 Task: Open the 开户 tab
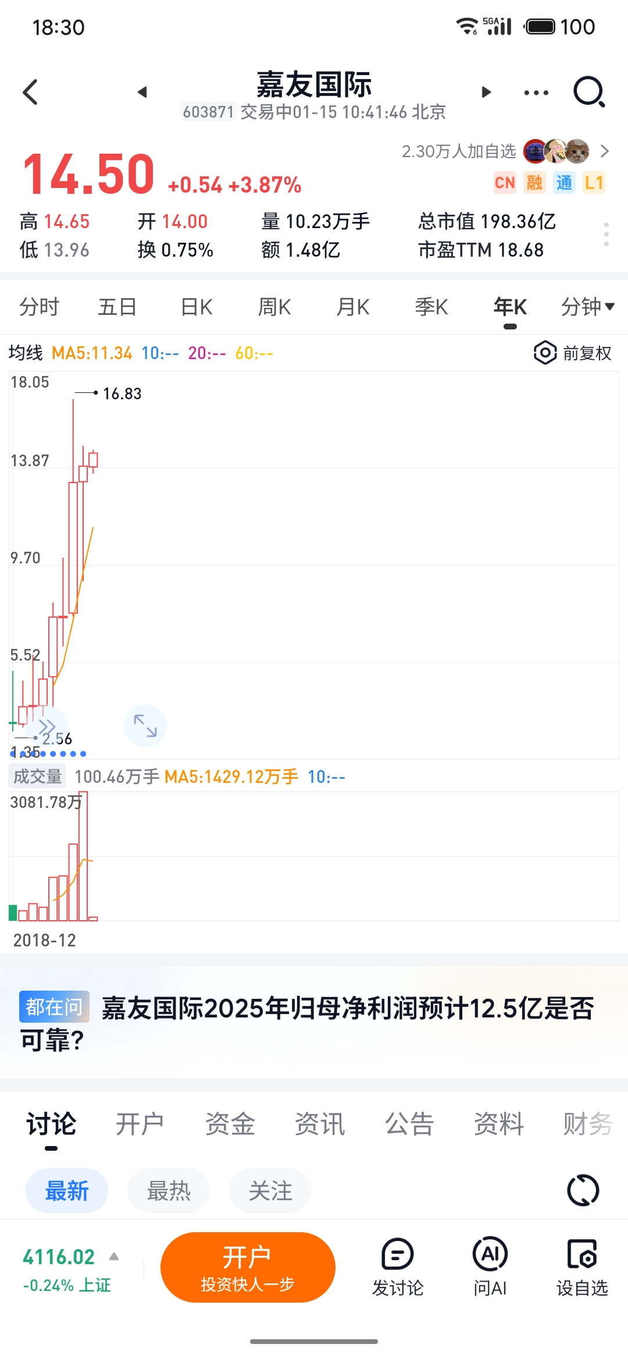click(x=140, y=1124)
